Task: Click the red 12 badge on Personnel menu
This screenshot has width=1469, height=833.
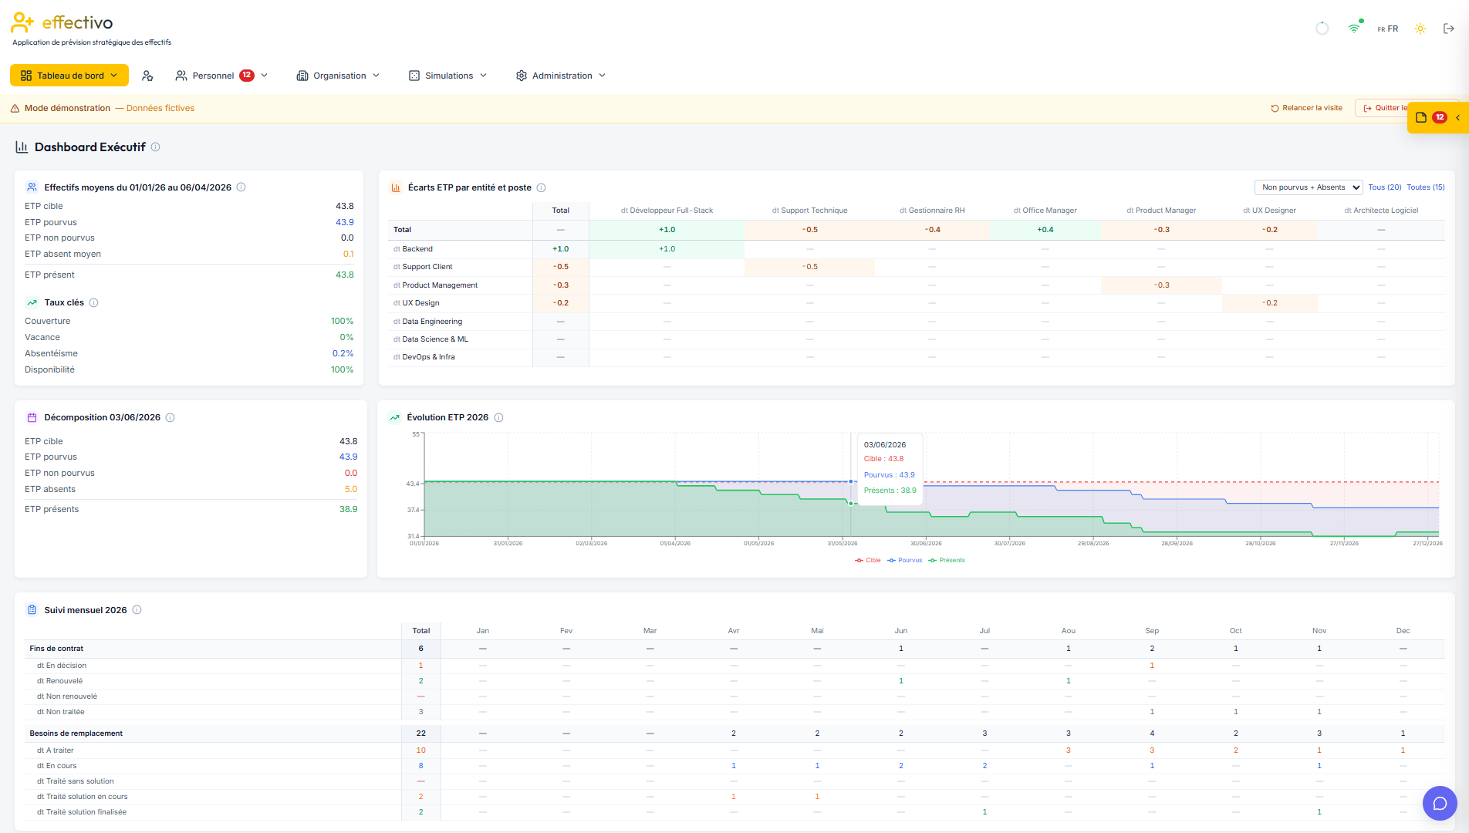Action: tap(247, 75)
